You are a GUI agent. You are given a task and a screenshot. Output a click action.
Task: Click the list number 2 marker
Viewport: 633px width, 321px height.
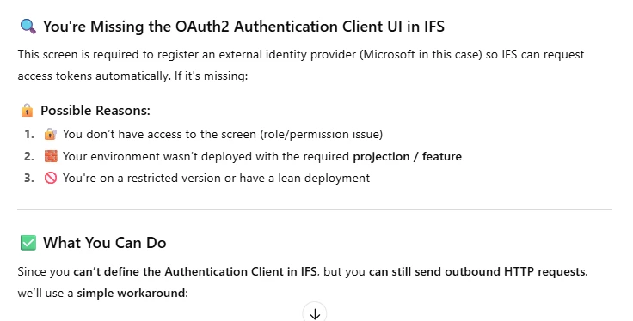(x=29, y=156)
